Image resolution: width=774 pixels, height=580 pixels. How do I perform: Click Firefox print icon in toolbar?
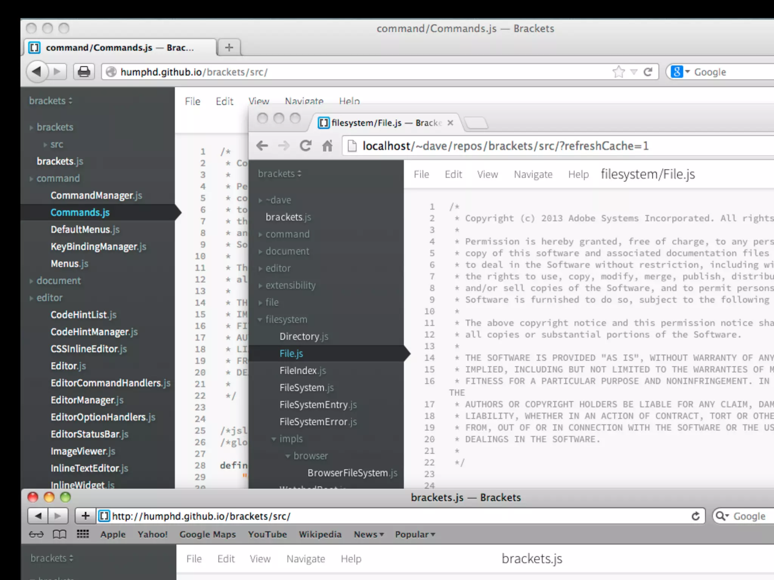[x=84, y=72]
